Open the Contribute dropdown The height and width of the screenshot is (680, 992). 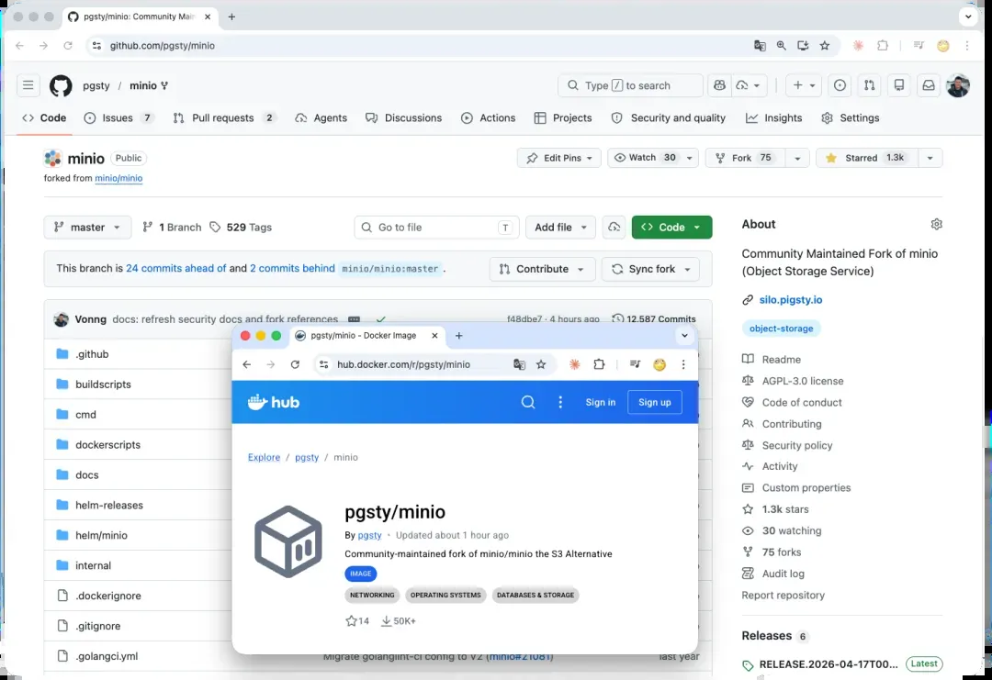(542, 269)
